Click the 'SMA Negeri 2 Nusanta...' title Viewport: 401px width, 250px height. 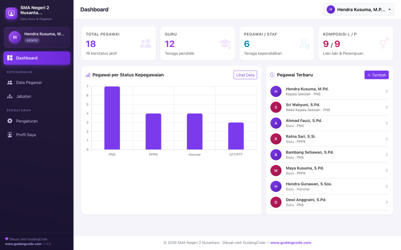click(x=35, y=10)
